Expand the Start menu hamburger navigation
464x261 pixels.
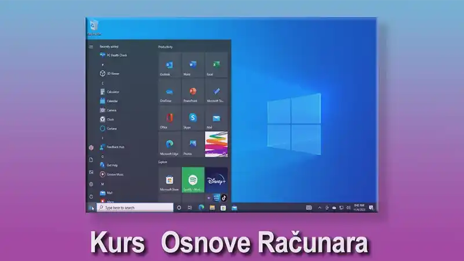(x=91, y=46)
